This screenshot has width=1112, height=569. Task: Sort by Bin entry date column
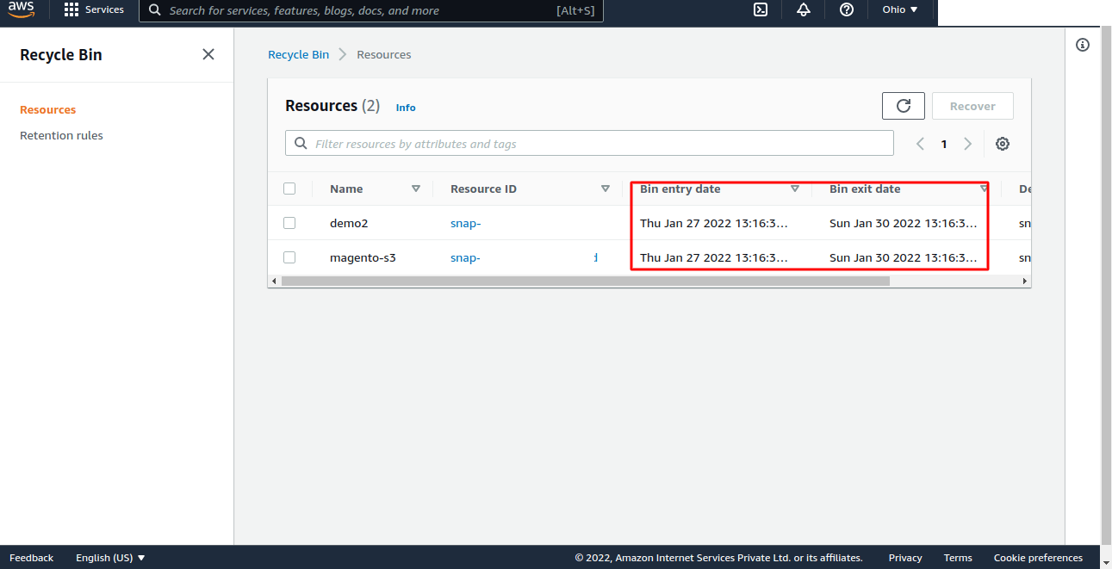coord(794,189)
